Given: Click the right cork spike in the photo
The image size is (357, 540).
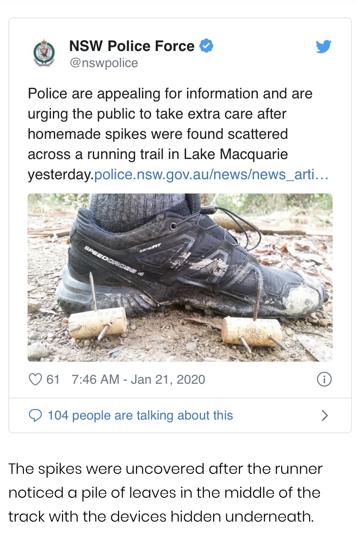Looking at the screenshot, I should (x=252, y=331).
